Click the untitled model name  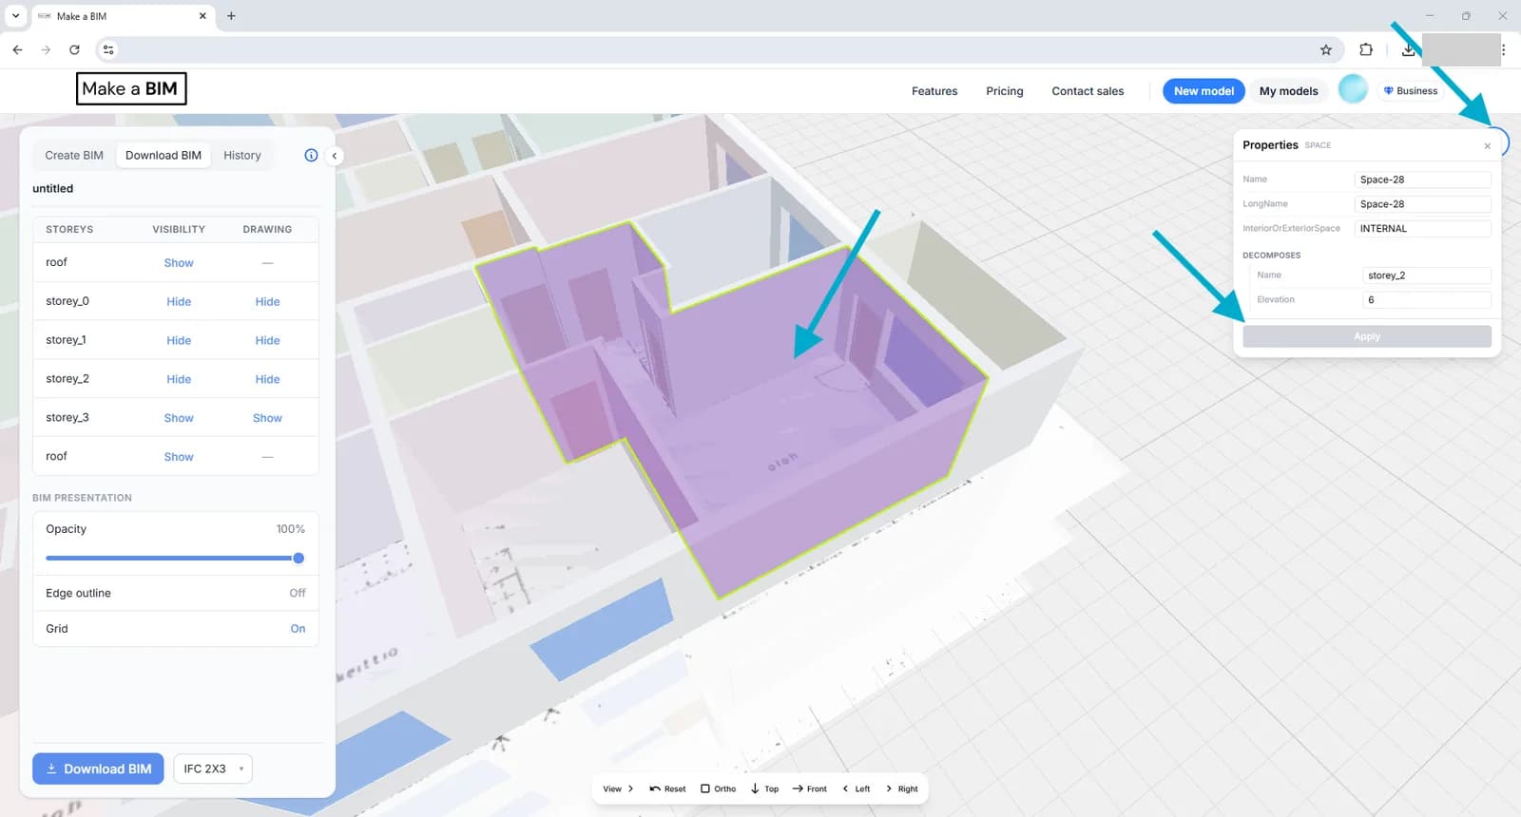click(53, 188)
